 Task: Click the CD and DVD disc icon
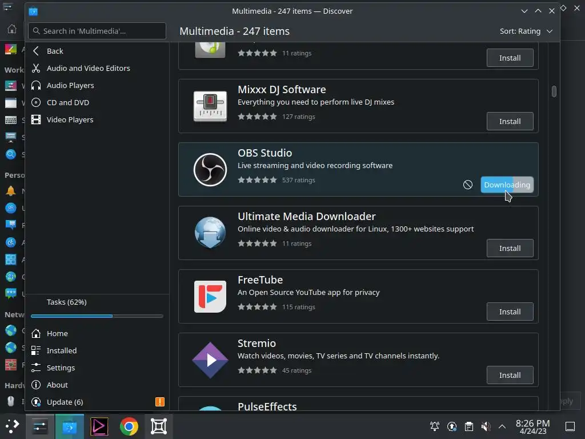pos(36,103)
